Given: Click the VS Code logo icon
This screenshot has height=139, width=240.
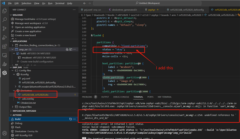Looking at the screenshot, I should pyautogui.click(x=3, y=3).
